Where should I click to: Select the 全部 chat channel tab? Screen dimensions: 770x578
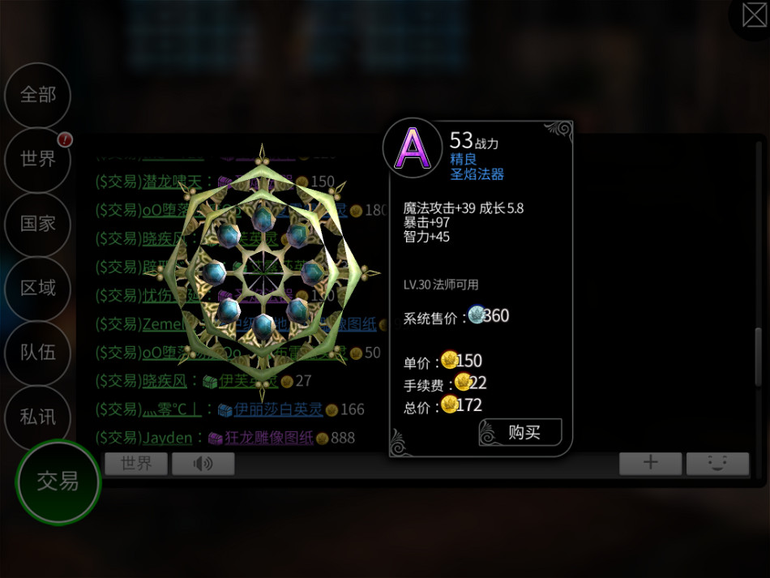(x=38, y=95)
